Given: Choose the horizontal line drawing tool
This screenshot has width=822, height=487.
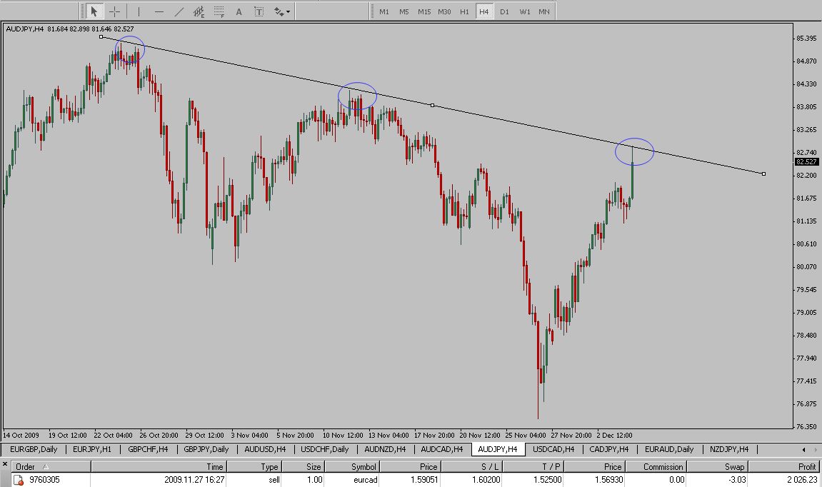Looking at the screenshot, I should [159, 11].
